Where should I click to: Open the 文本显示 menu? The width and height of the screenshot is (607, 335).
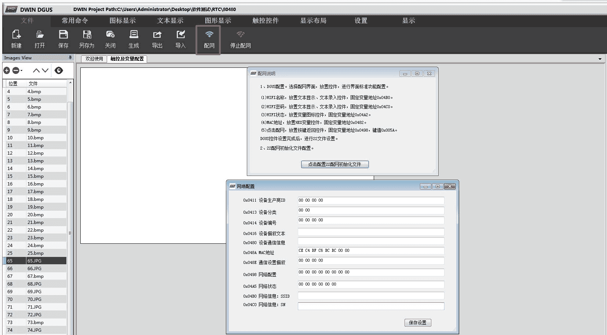[170, 21]
